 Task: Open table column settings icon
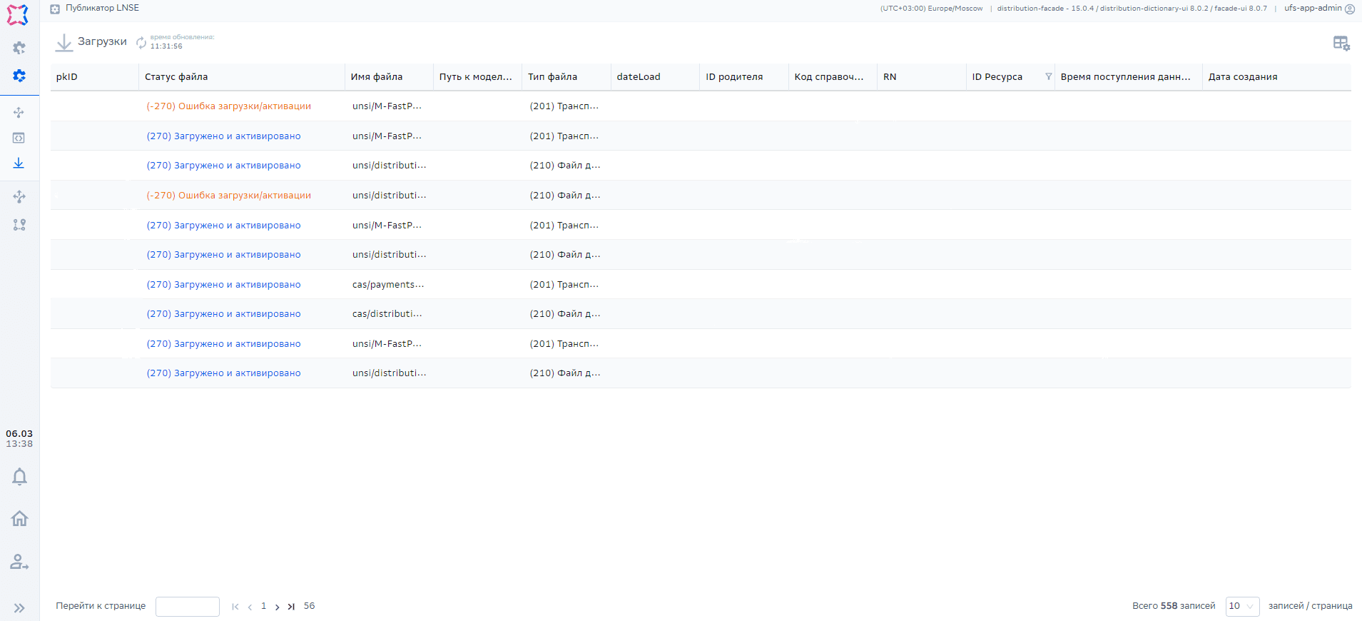click(x=1341, y=44)
